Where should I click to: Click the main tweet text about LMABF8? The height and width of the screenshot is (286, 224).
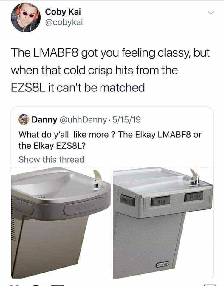click(x=110, y=70)
